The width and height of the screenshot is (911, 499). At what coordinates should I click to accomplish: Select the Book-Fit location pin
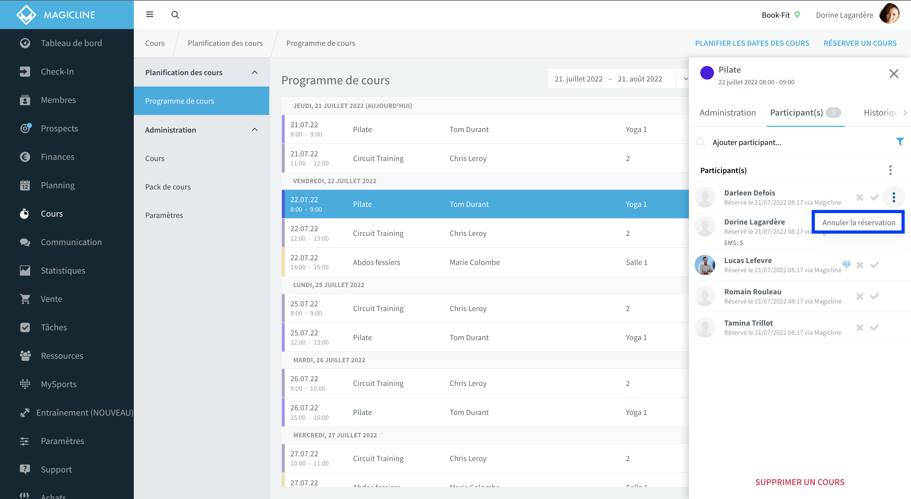pos(797,15)
